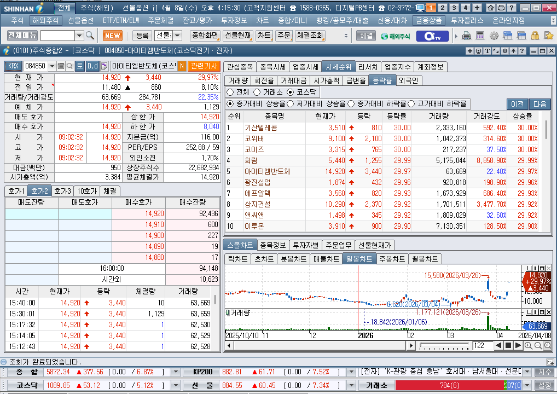This screenshot has width=557, height=394.
Task: Zoom out on the chart with the minus magnifier
Action: point(538,345)
